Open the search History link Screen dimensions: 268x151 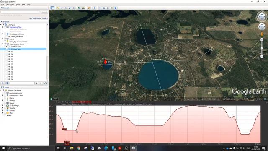pos(45,18)
